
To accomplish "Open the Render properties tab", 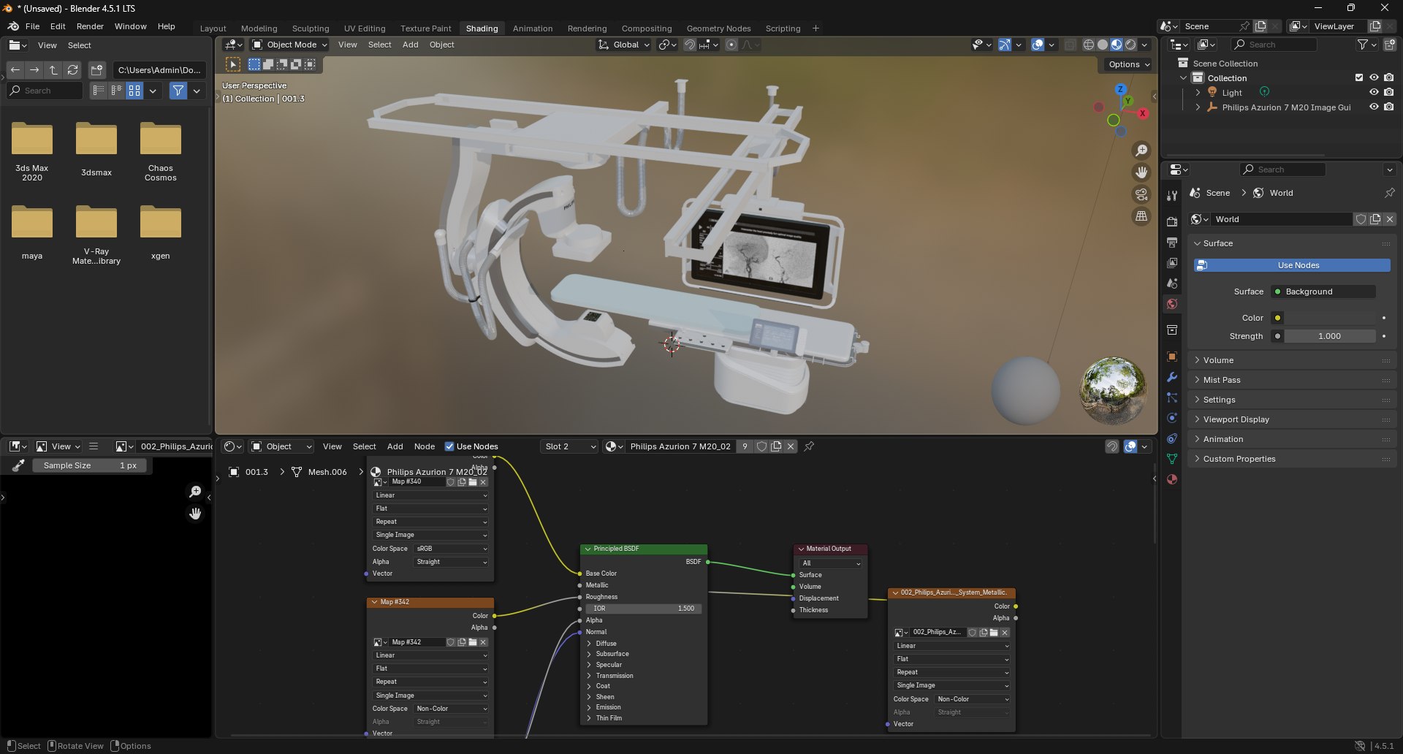I will 1172,222.
